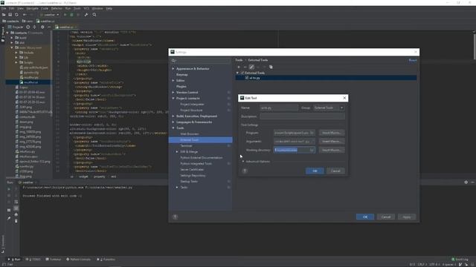Open the Refactor menu
This screenshot has height=267, width=476.
coord(57,8)
